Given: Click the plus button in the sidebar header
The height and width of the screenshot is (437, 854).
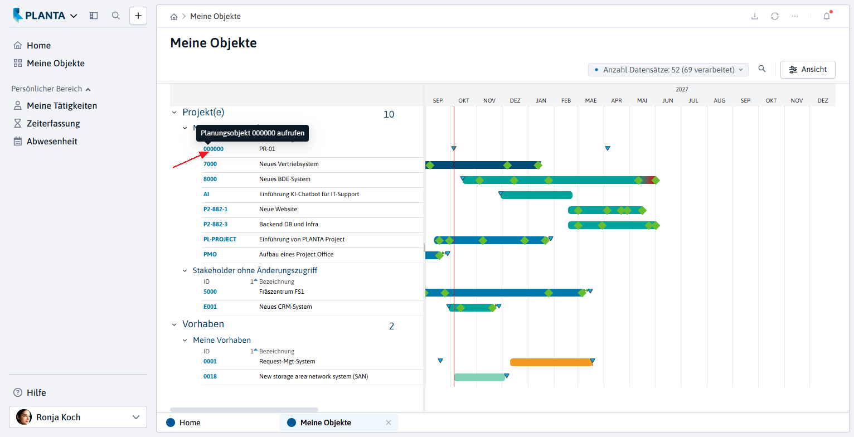Looking at the screenshot, I should tap(138, 16).
